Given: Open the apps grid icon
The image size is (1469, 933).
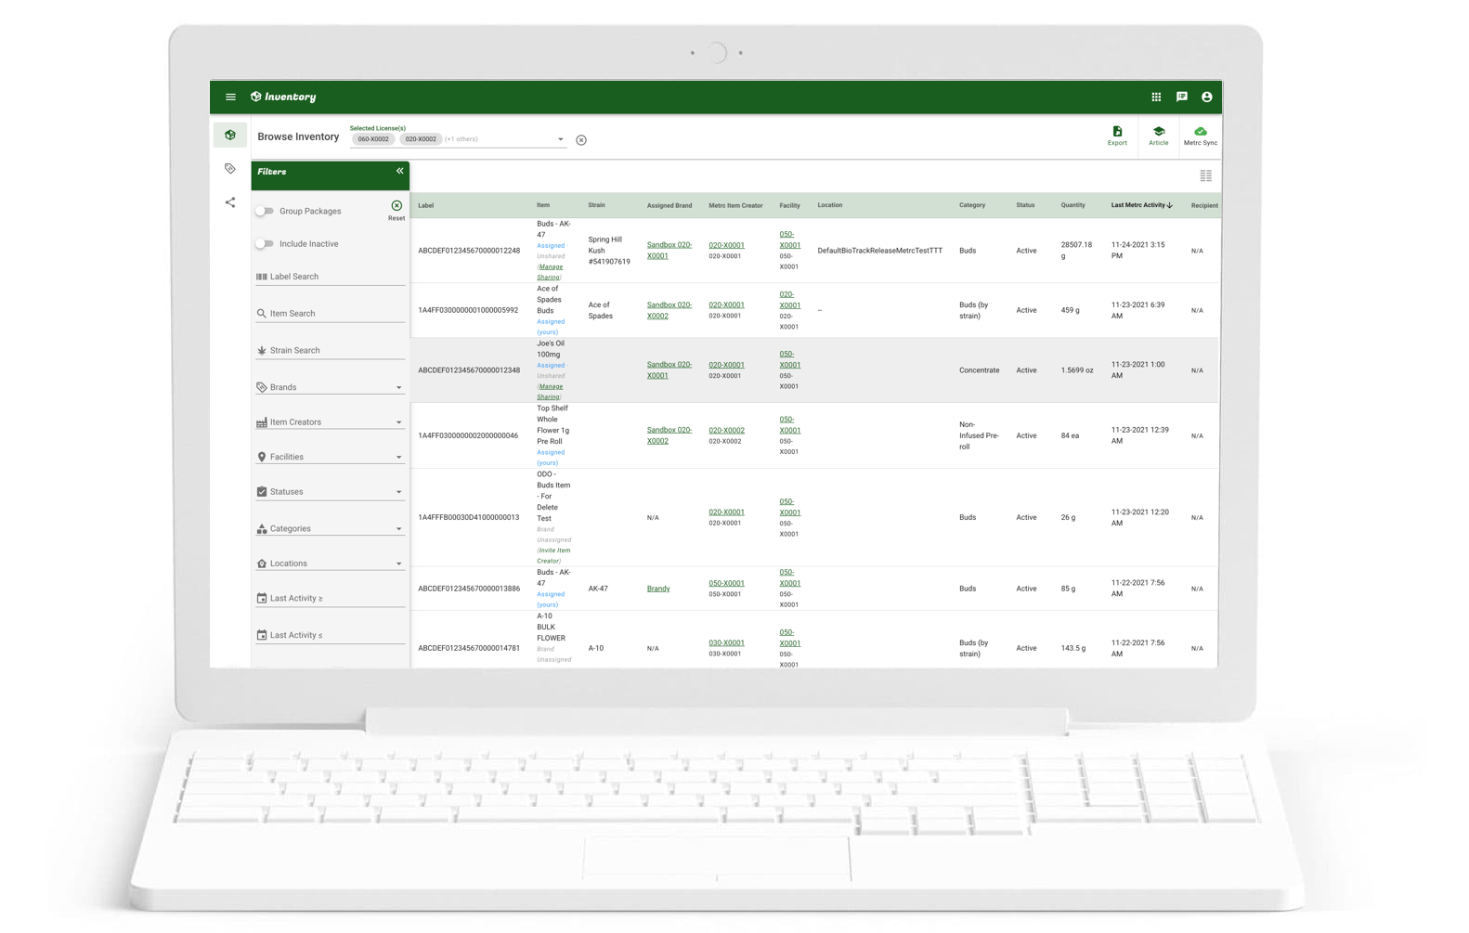Looking at the screenshot, I should click(x=1156, y=97).
